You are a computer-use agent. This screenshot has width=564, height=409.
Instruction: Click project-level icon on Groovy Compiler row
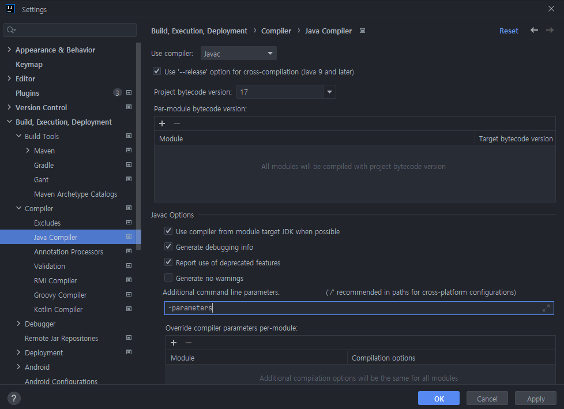click(x=129, y=294)
